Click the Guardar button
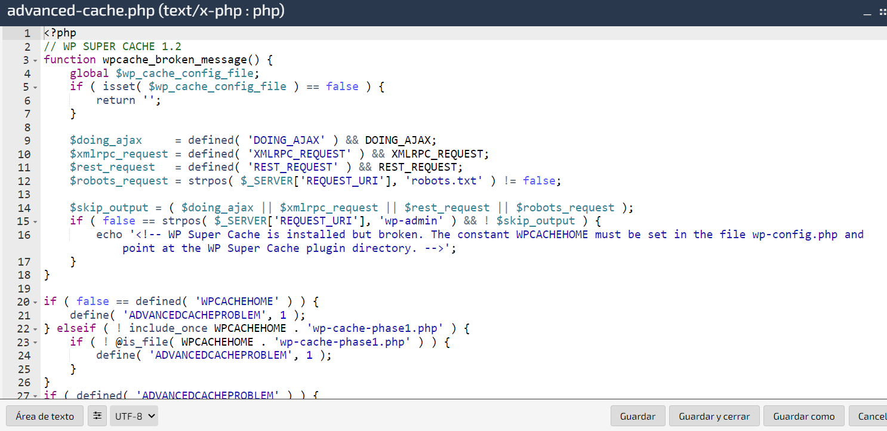The height and width of the screenshot is (431, 887). (x=637, y=416)
